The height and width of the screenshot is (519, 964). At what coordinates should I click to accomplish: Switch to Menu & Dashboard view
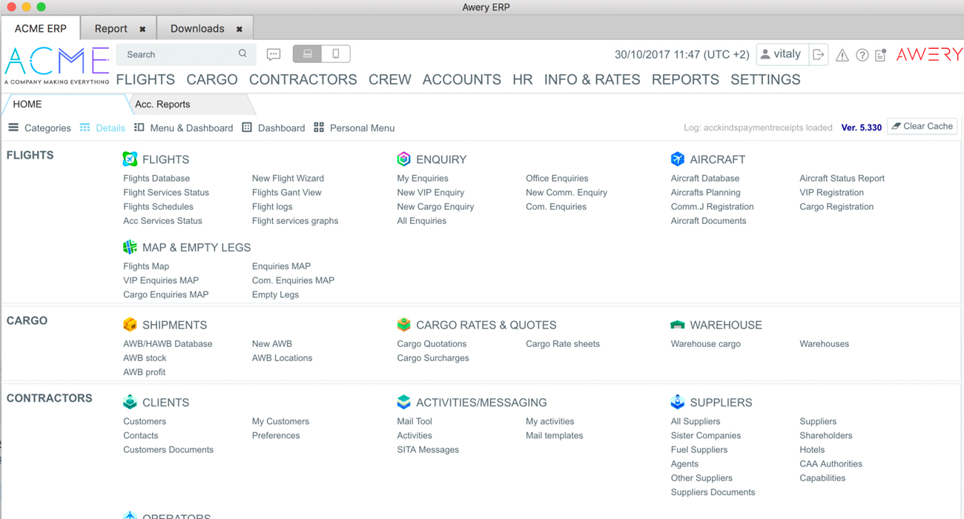coord(182,128)
